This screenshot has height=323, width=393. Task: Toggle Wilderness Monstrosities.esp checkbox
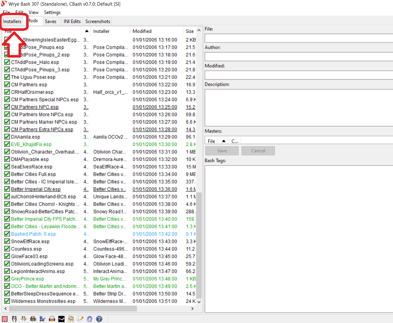(7, 301)
